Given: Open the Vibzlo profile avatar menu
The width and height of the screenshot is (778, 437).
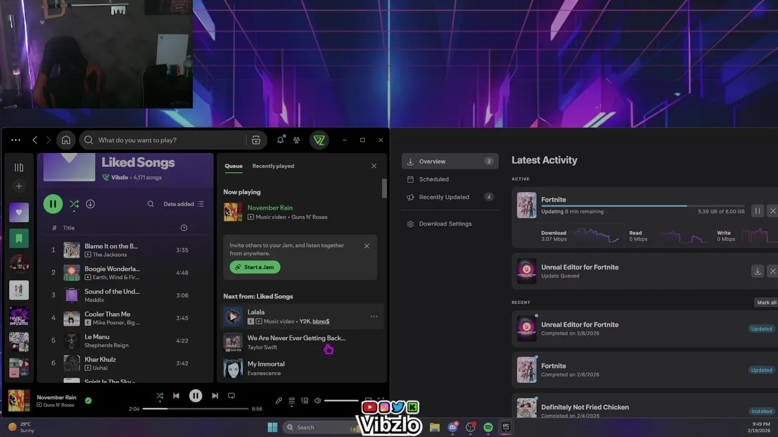Looking at the screenshot, I should [x=319, y=140].
